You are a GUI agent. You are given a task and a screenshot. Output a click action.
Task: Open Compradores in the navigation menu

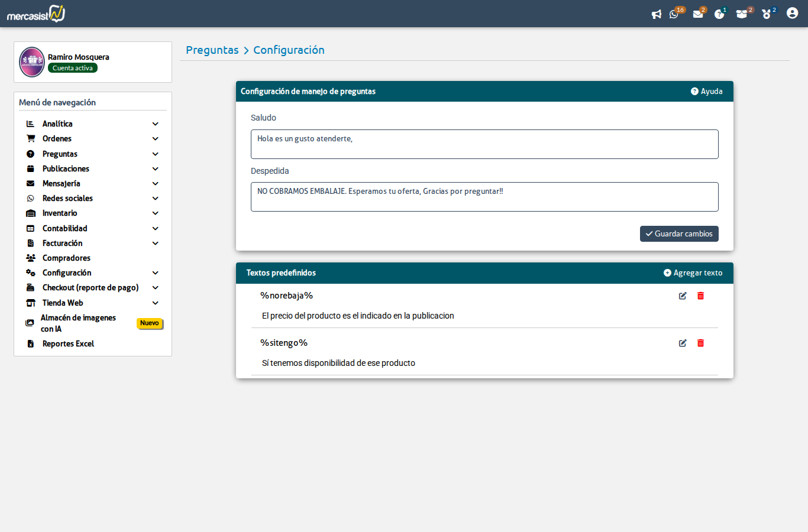pyautogui.click(x=66, y=258)
